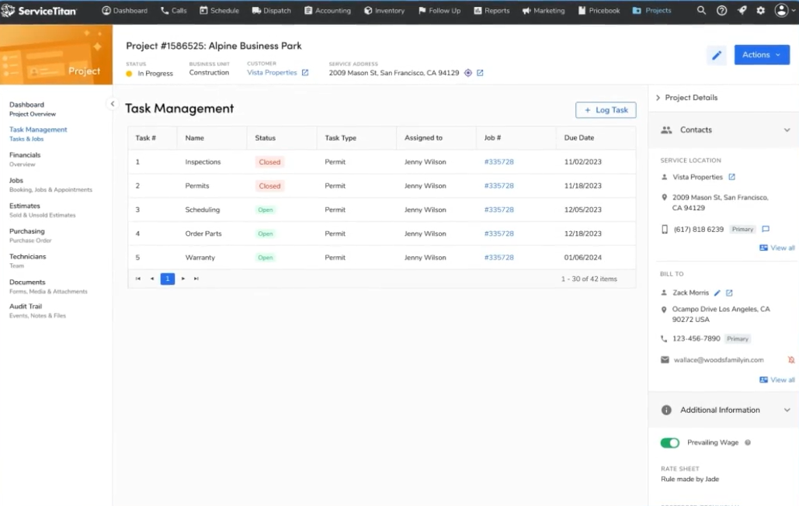This screenshot has height=506, width=799.
Task: Open Calls in the top navigation
Action: pos(173,10)
